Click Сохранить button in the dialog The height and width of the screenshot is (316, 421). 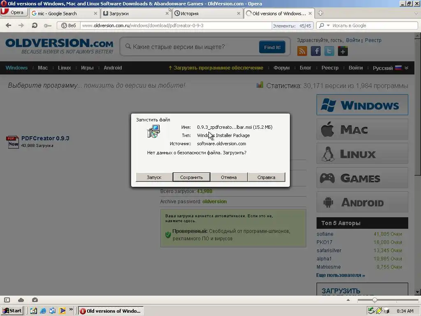[x=192, y=177]
